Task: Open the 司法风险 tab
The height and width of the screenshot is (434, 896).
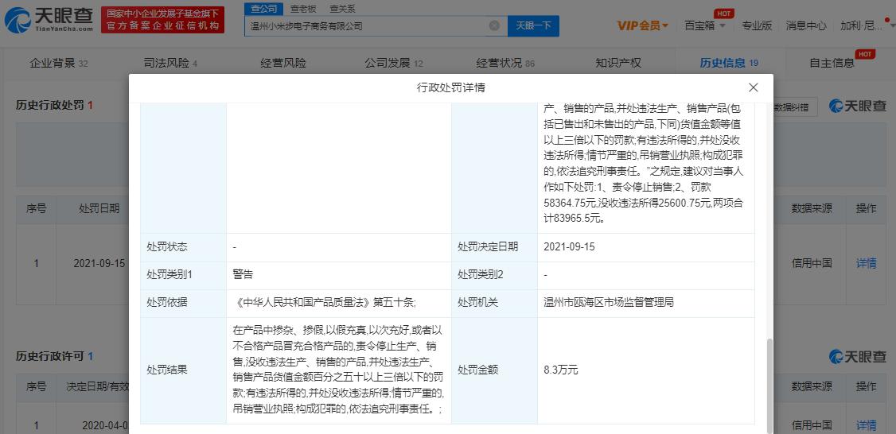Action: coord(170,64)
